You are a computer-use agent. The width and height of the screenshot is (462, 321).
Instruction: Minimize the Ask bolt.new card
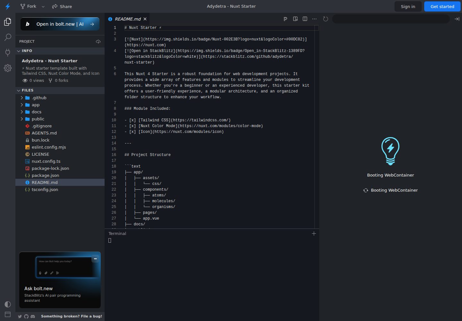click(x=95, y=259)
